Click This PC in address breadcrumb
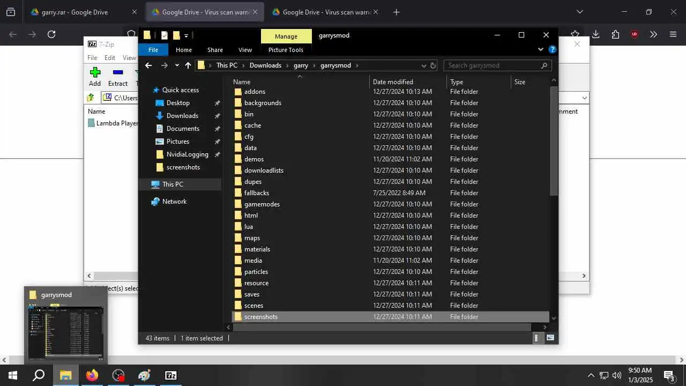 coord(227,65)
